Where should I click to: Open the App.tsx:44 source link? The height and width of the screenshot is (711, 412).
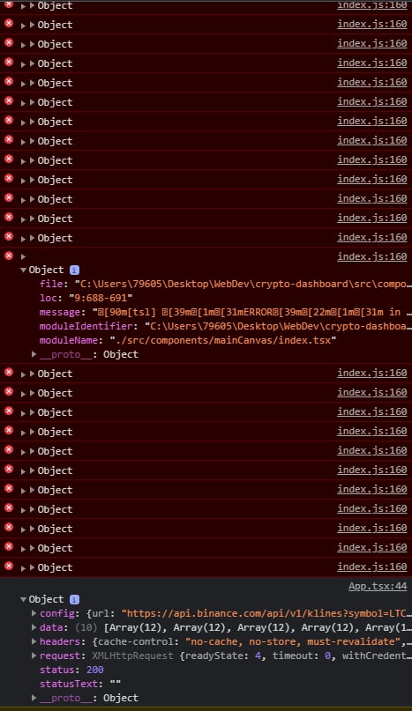(x=378, y=586)
